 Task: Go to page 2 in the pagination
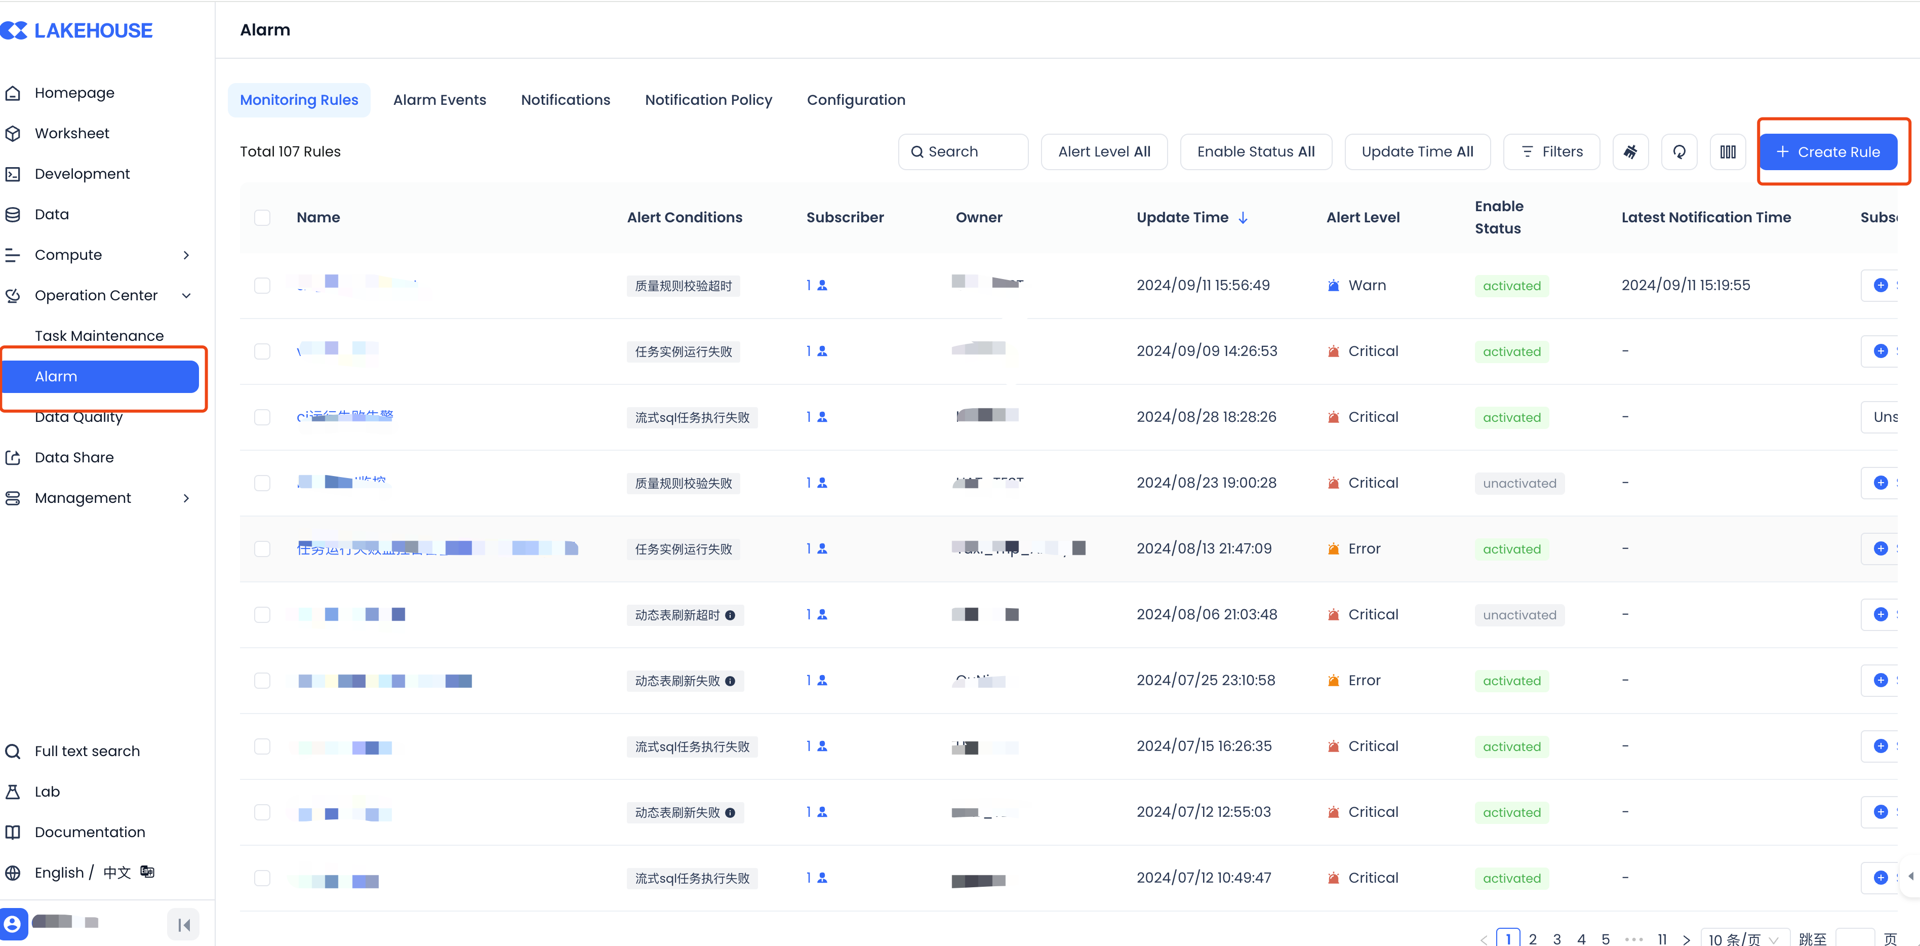click(1533, 938)
